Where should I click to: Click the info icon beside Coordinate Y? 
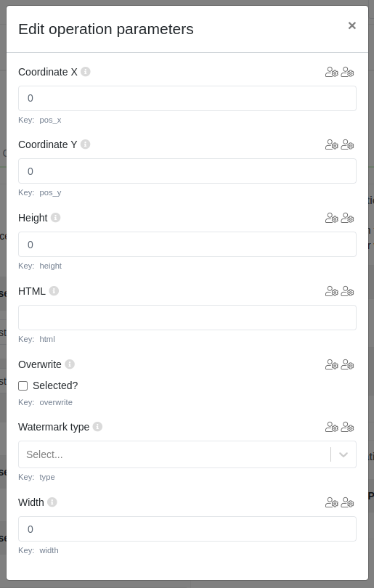click(85, 144)
